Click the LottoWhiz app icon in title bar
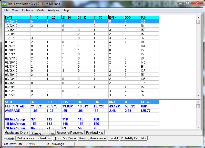 4,4
